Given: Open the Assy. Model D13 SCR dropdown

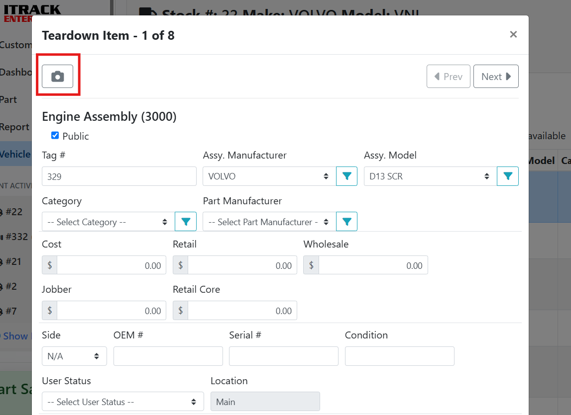Looking at the screenshot, I should [x=430, y=176].
